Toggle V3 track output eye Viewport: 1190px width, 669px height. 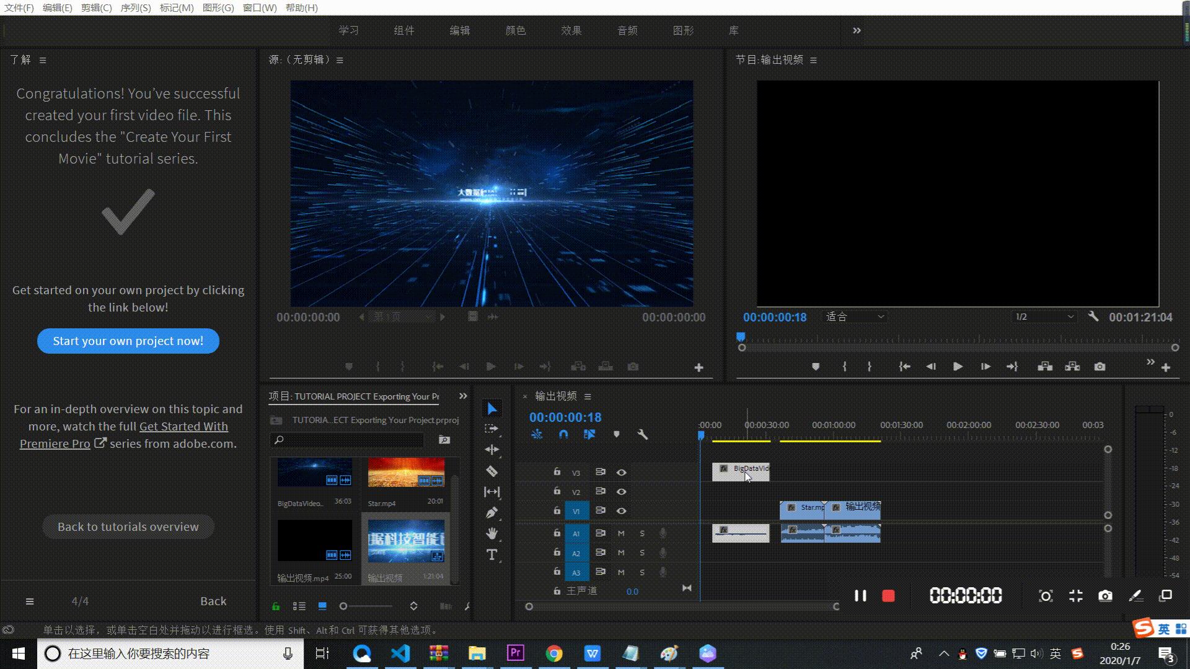[x=621, y=473]
